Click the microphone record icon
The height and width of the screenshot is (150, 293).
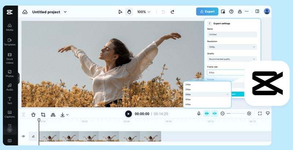[x=199, y=114]
